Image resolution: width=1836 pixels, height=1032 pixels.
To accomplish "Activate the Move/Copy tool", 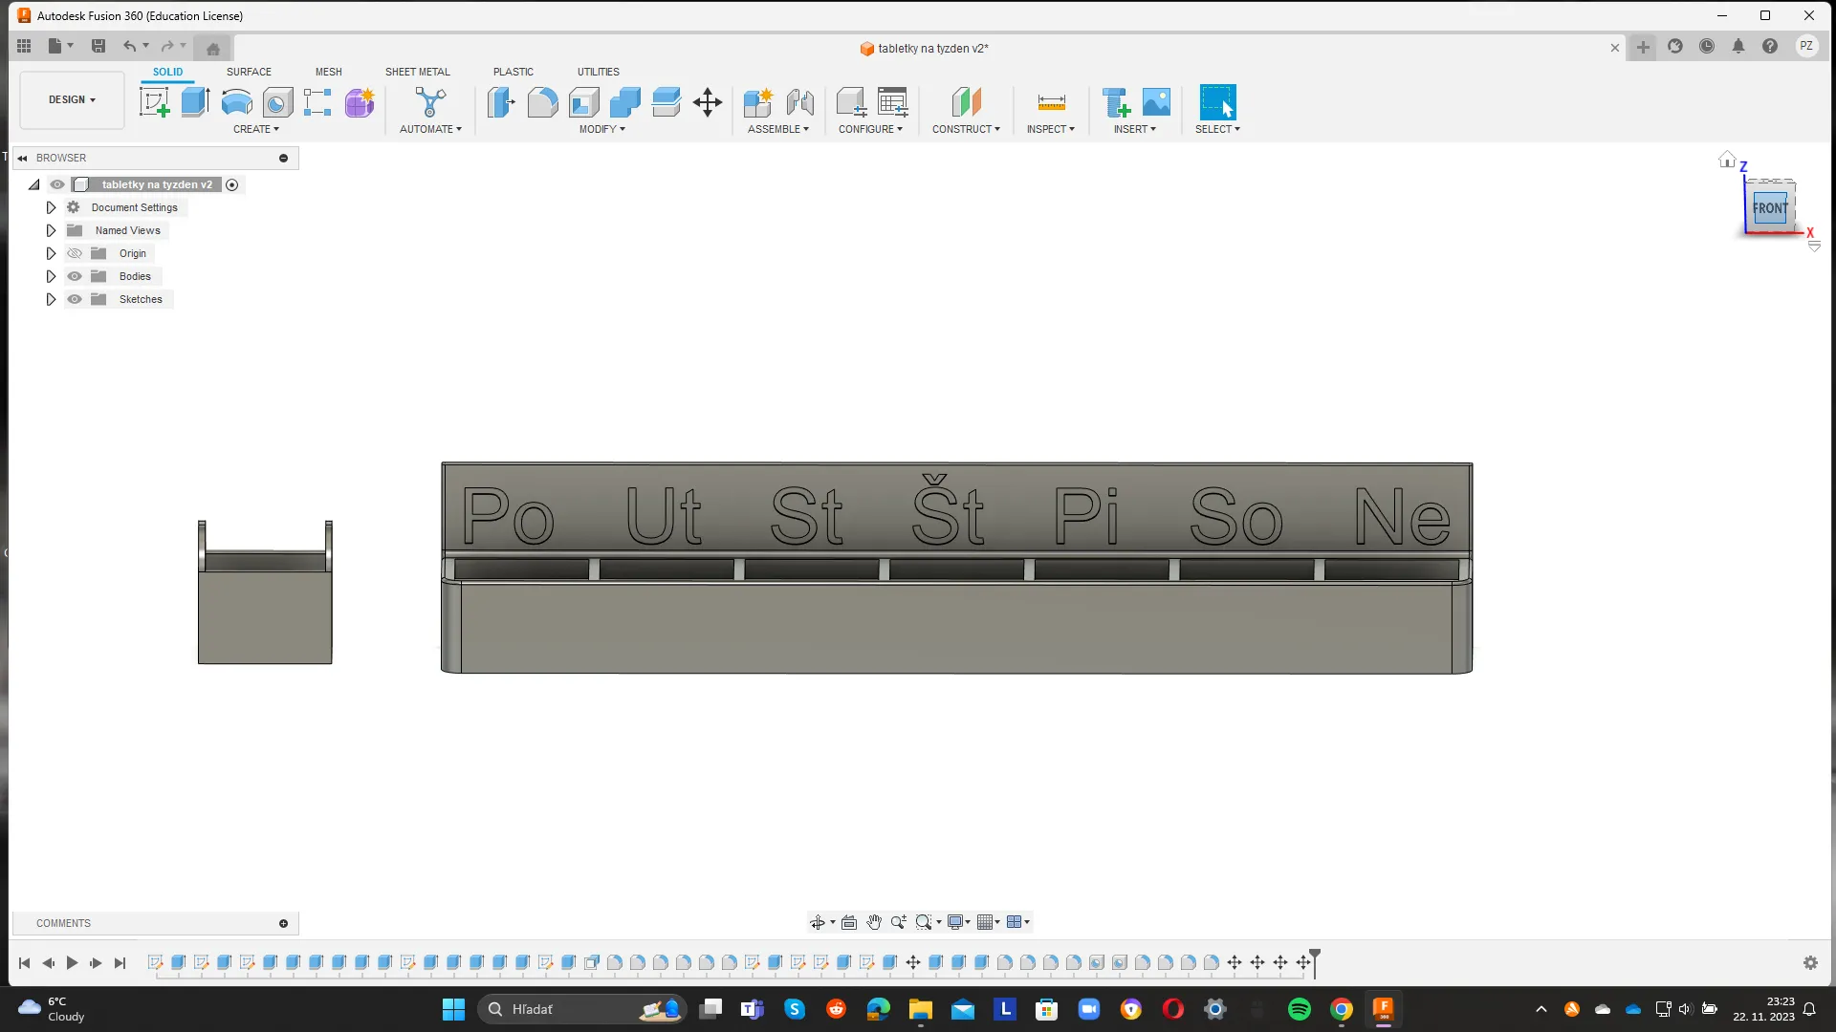I will click(708, 102).
